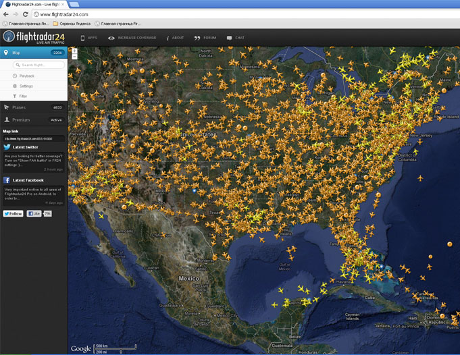Click the Facebook like count bubble
The height and width of the screenshot is (355, 460).
point(47,214)
